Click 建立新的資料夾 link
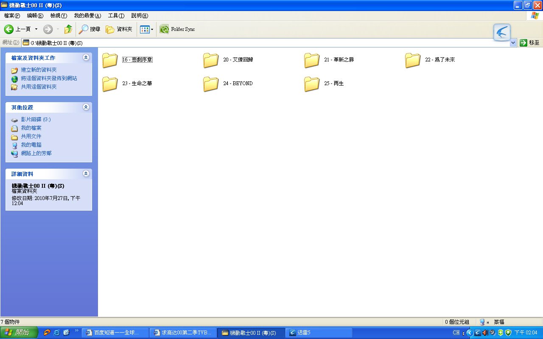The image size is (543, 339). point(39,70)
